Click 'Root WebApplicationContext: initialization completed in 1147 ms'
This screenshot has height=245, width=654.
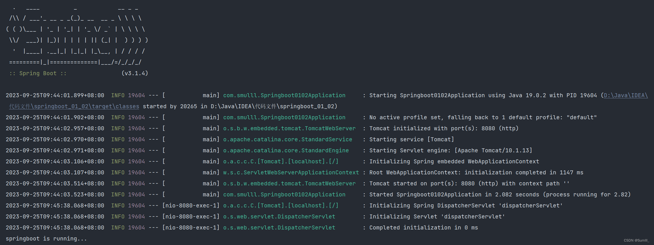(x=476, y=173)
